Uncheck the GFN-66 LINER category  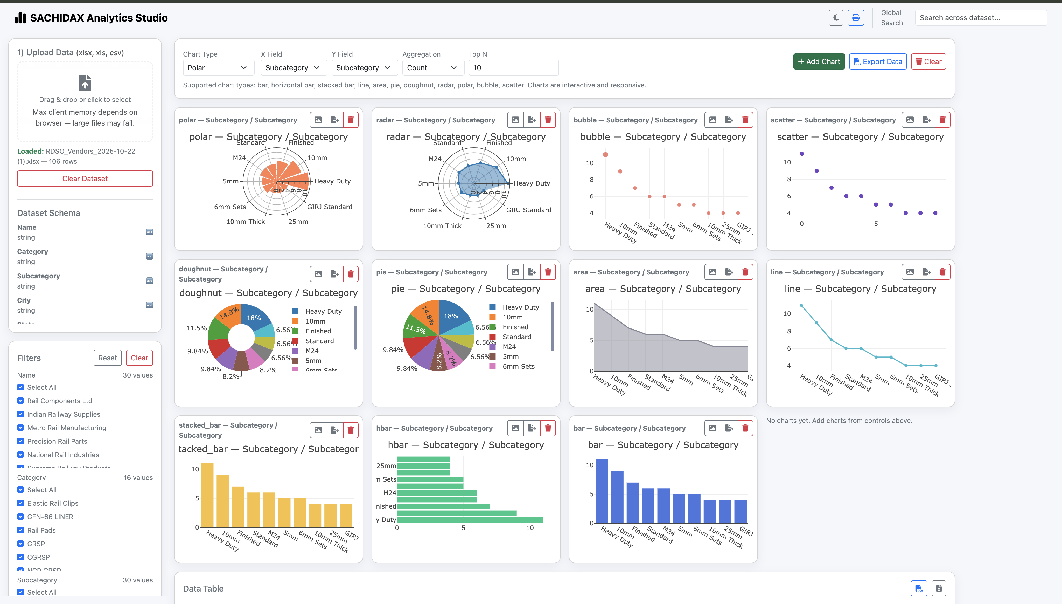point(21,517)
